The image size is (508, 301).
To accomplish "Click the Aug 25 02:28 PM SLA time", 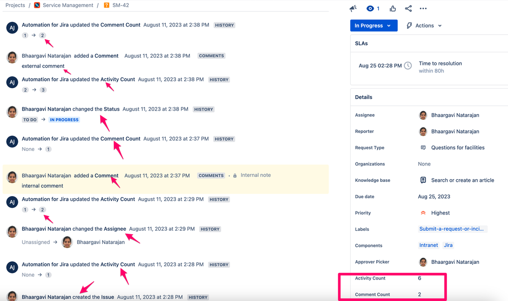I will [380, 66].
